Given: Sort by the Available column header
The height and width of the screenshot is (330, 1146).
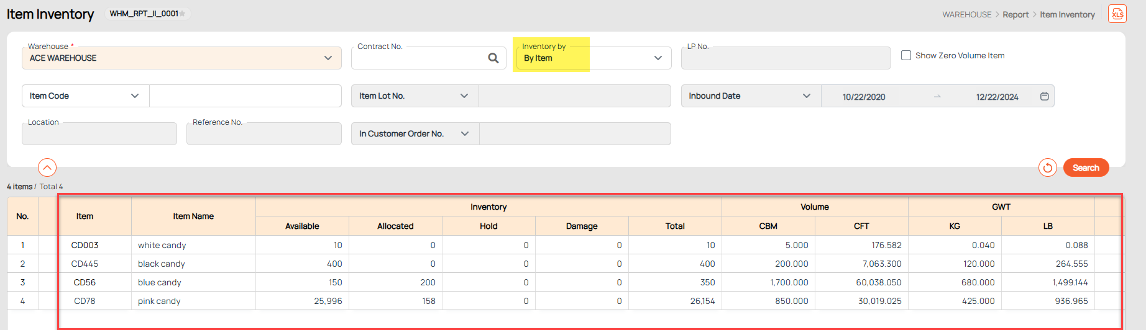Looking at the screenshot, I should [302, 226].
